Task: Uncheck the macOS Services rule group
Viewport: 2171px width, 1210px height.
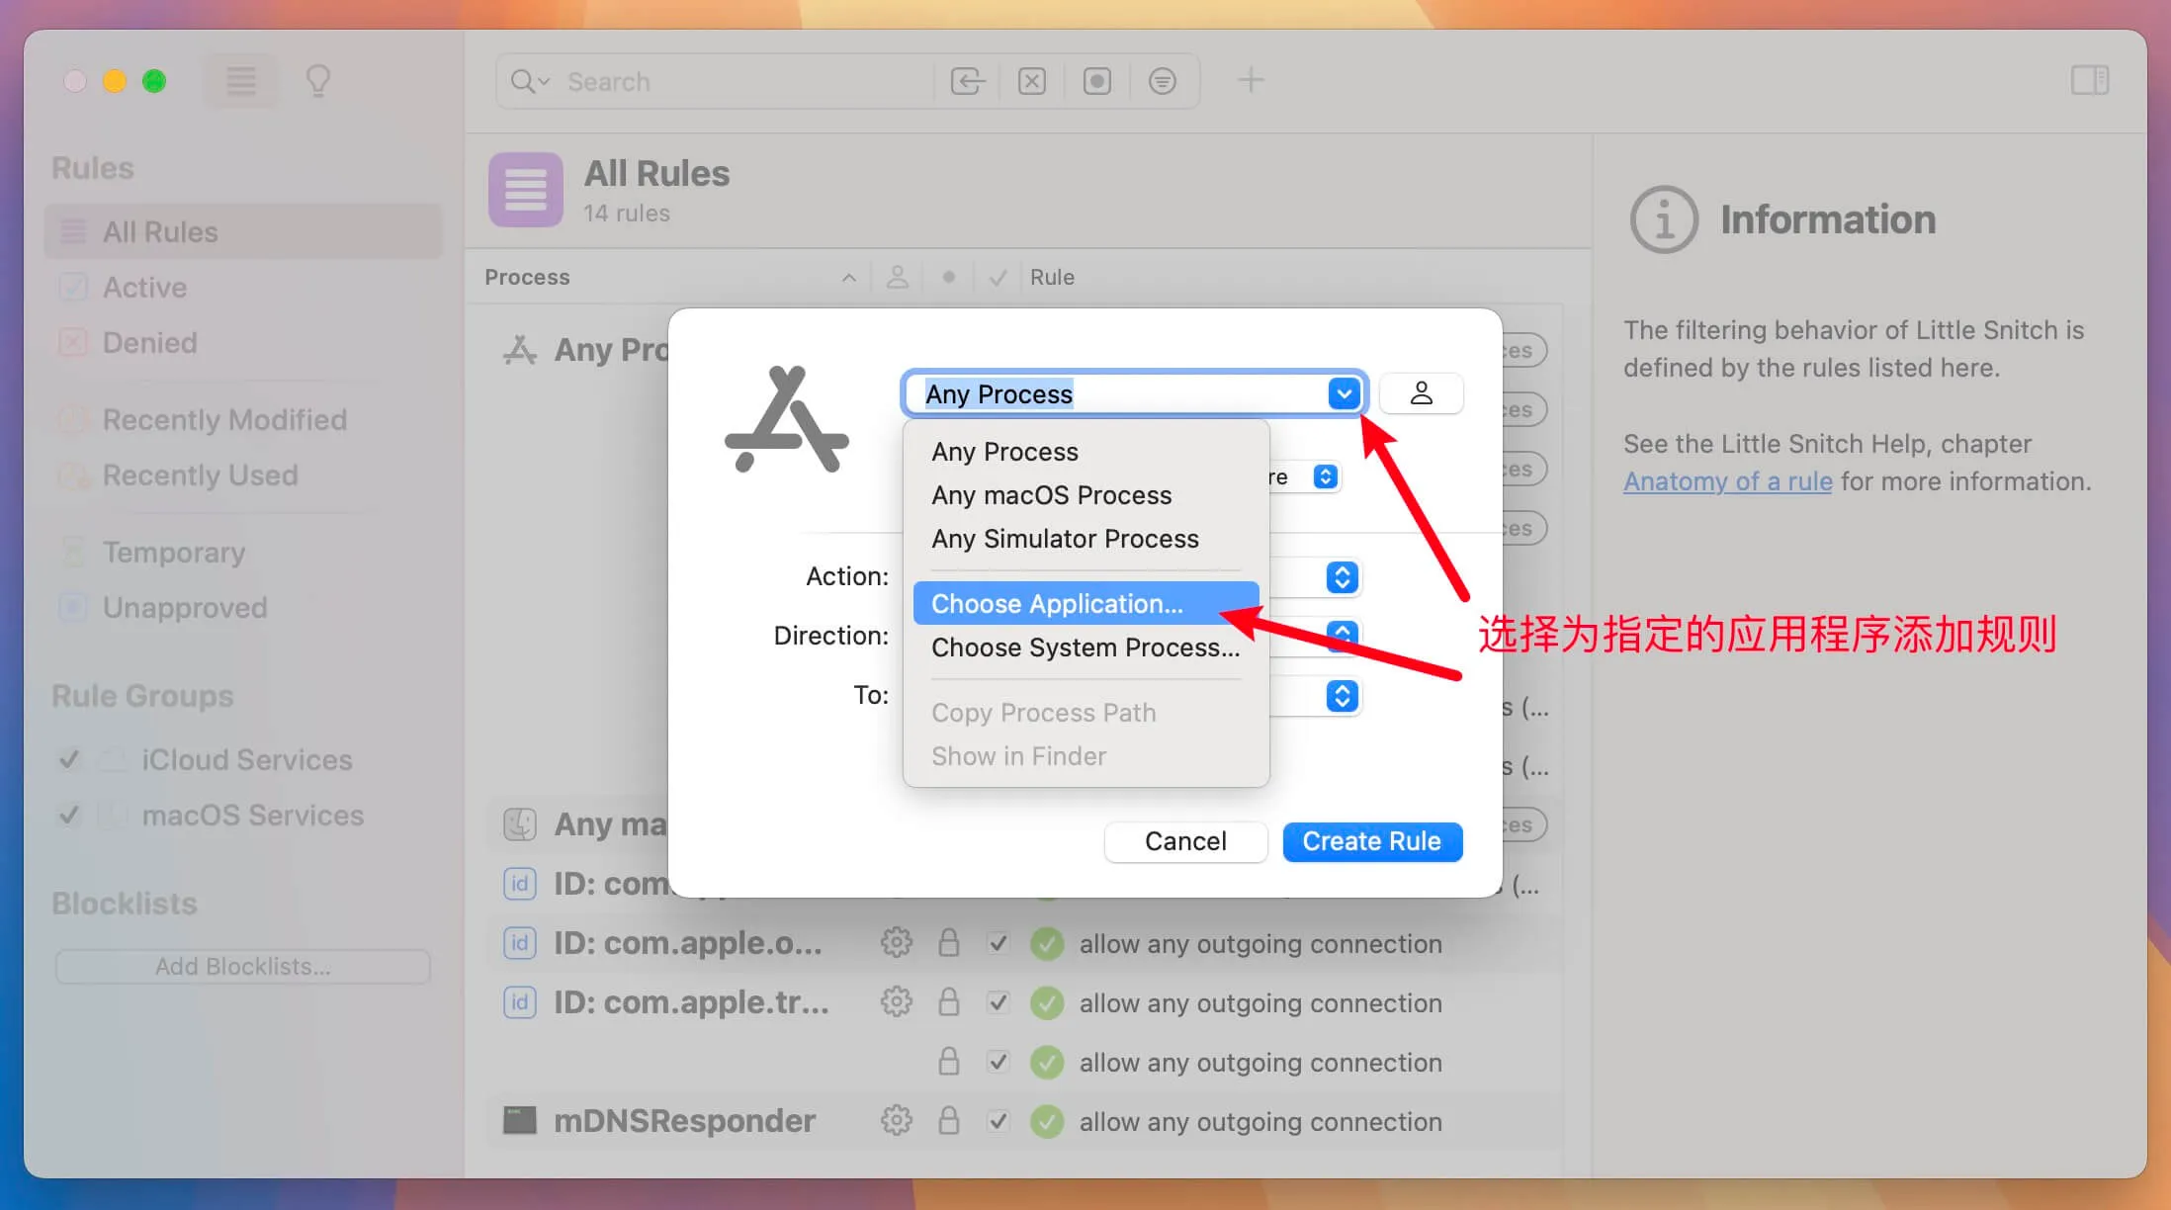Action: (x=69, y=815)
